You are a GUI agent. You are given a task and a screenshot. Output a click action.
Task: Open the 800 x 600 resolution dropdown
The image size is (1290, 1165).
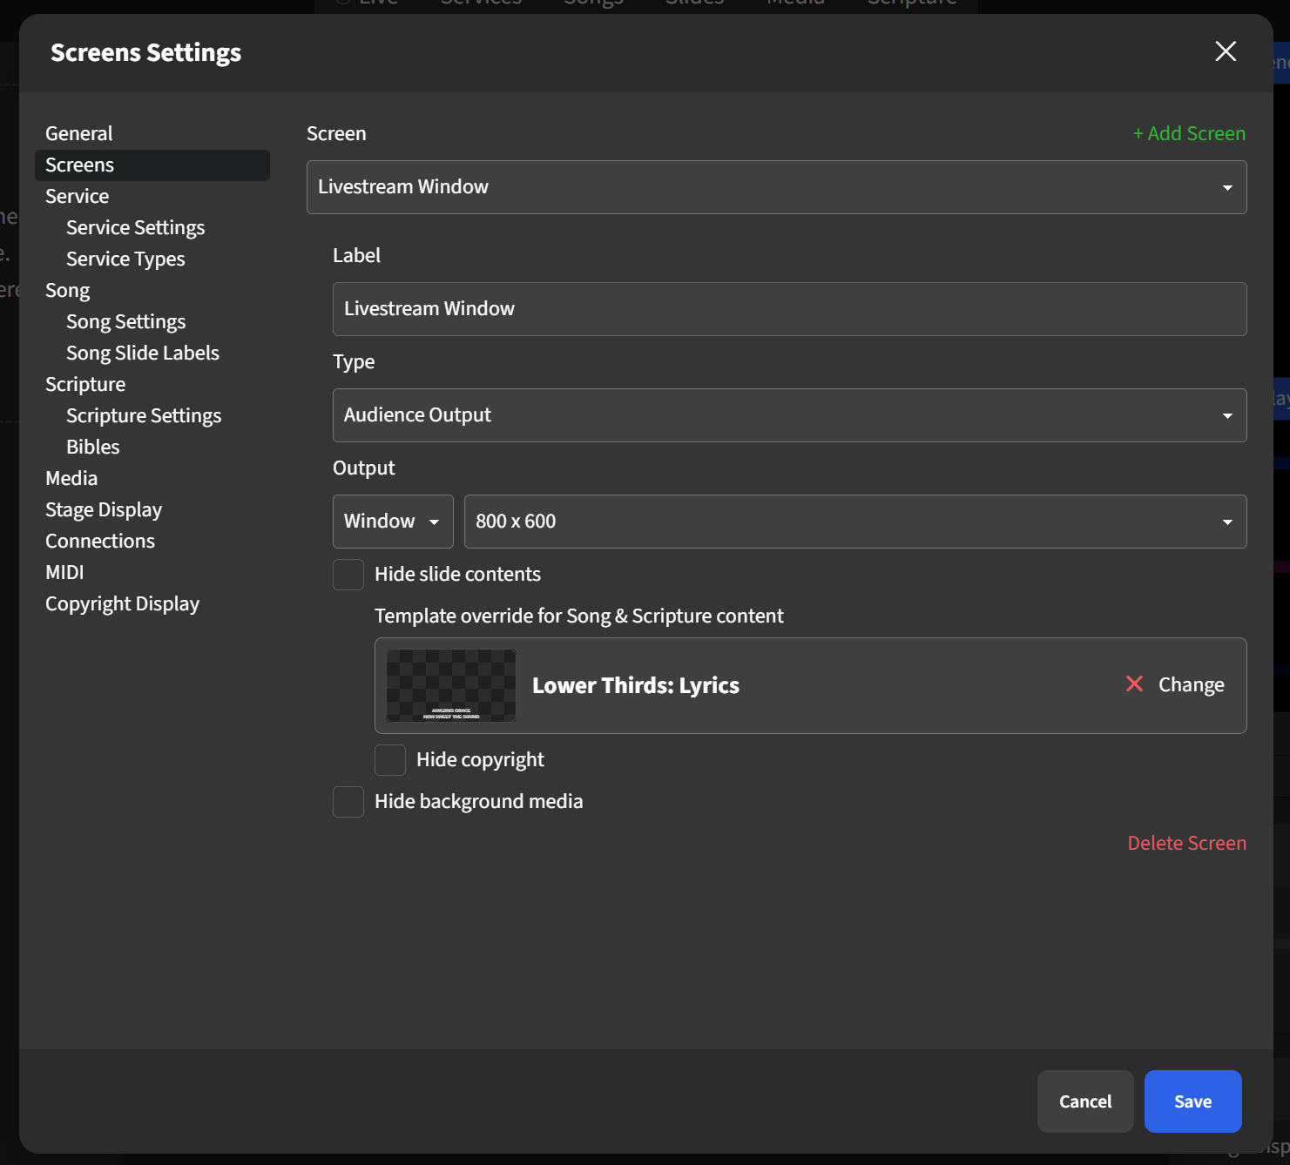tap(854, 521)
